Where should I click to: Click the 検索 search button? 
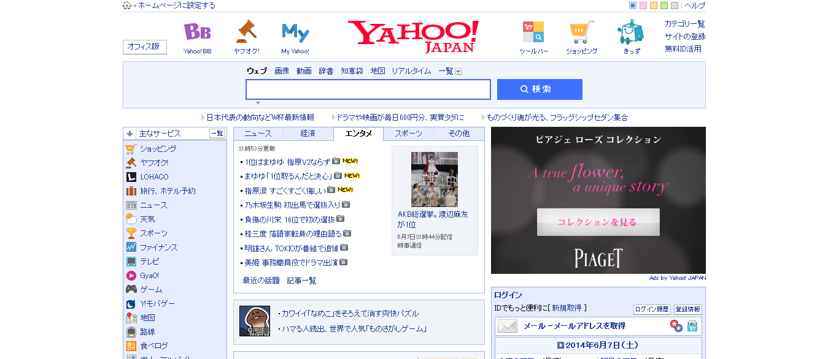(540, 89)
